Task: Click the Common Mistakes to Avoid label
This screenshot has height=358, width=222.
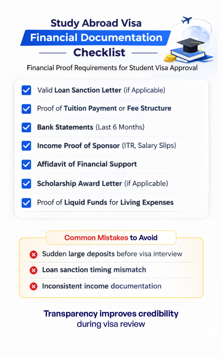Action: click(x=111, y=238)
